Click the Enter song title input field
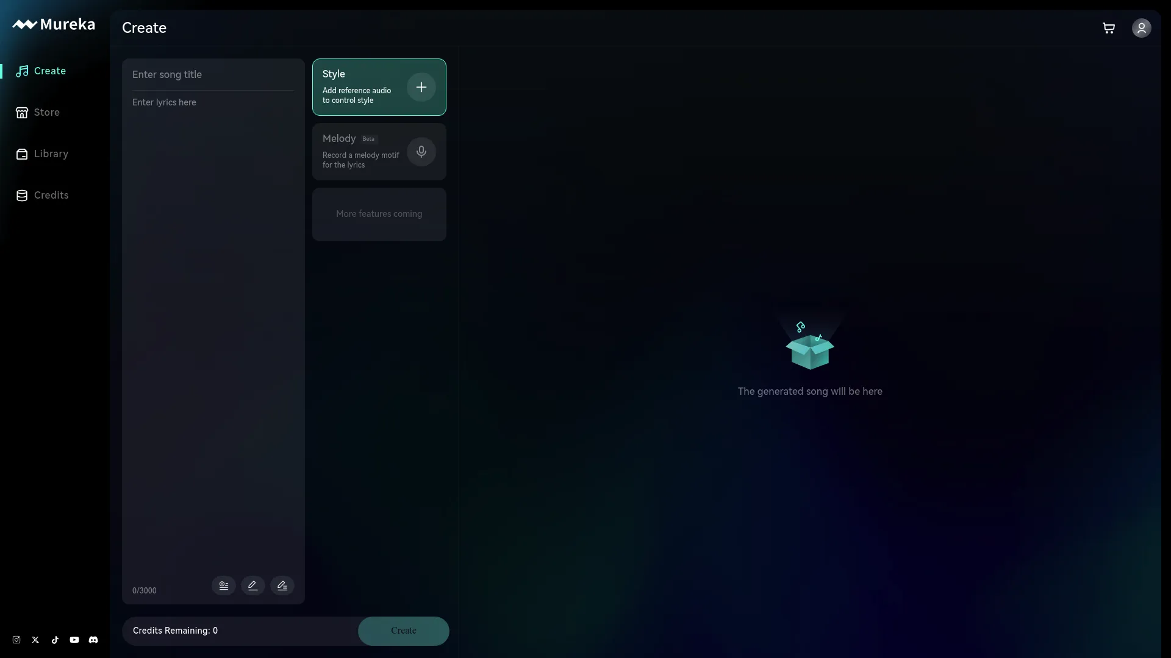 pyautogui.click(x=212, y=74)
